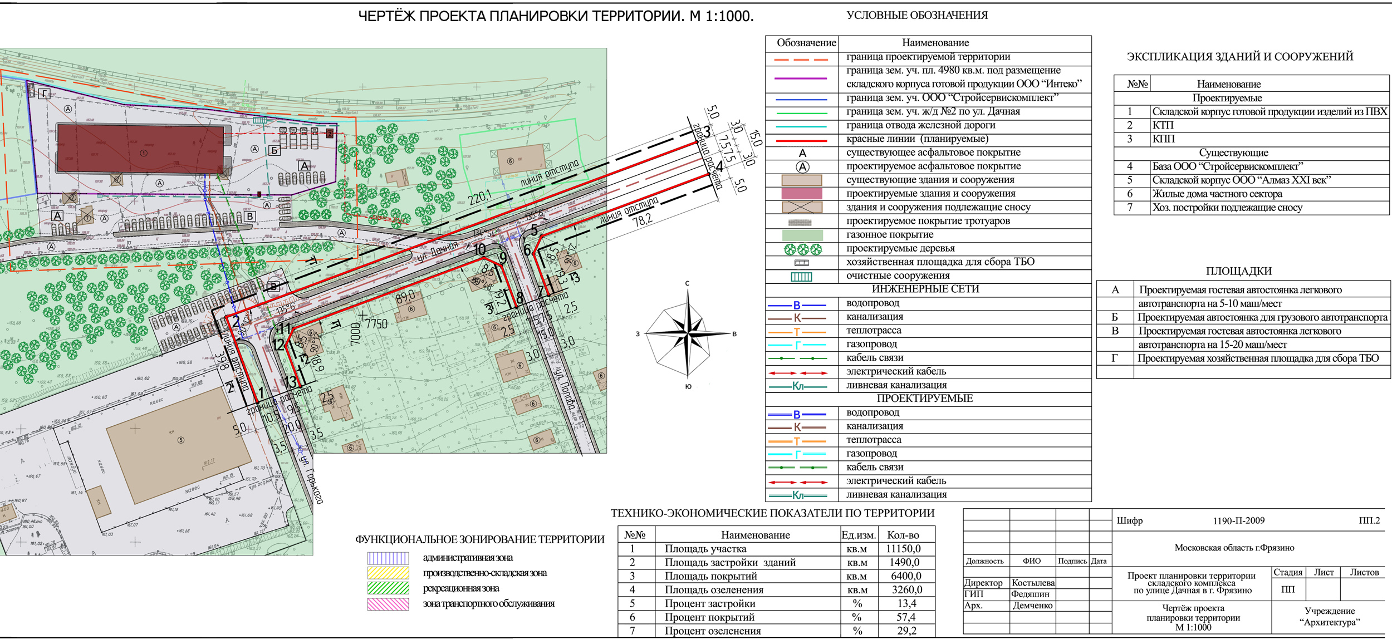
Task: Click the large dark red warehouse building
Action: pos(142,148)
